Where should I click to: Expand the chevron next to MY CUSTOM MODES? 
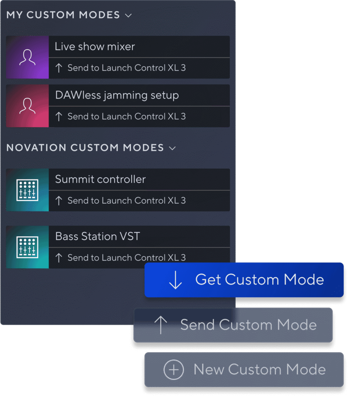pos(128,15)
